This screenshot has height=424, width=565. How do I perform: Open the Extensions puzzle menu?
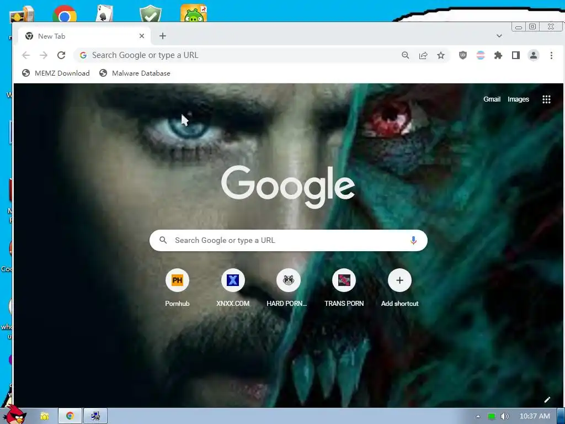point(498,55)
